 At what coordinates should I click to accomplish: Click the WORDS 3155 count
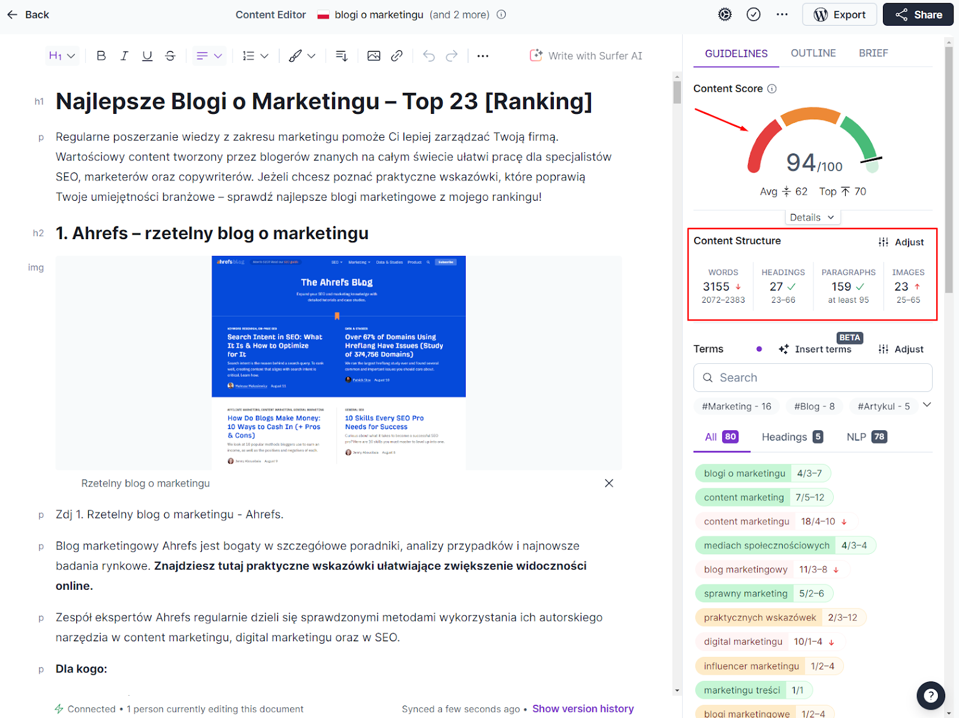pyautogui.click(x=723, y=286)
